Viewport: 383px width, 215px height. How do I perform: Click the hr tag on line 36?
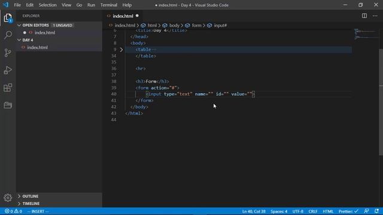click(141, 69)
